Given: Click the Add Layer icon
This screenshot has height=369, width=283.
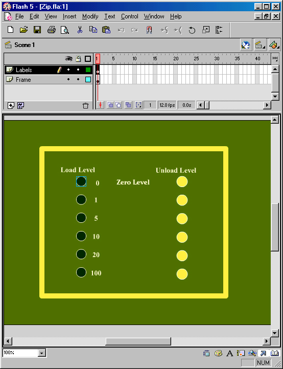Looking at the screenshot, I should click(11, 105).
